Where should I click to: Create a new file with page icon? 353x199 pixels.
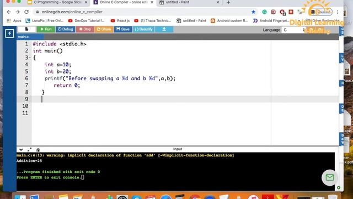pyautogui.click(x=26, y=29)
